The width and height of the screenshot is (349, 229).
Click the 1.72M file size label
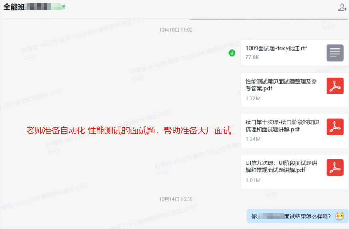(253, 98)
